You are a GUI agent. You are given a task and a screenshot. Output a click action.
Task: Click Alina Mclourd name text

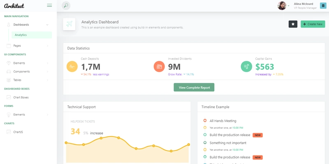304,4
